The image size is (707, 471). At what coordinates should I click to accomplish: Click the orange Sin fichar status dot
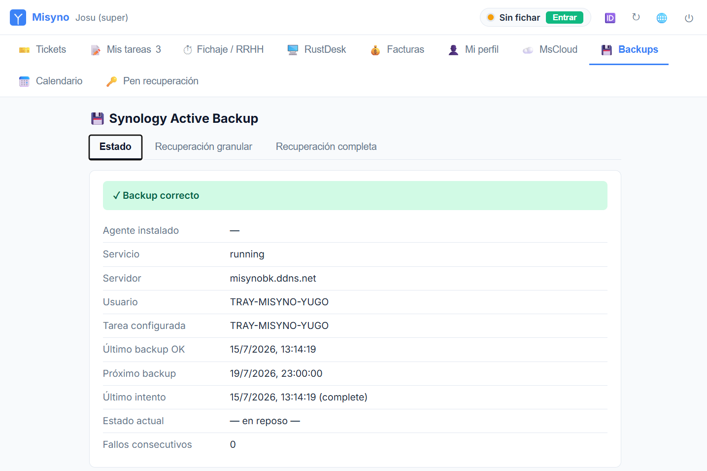(x=491, y=18)
